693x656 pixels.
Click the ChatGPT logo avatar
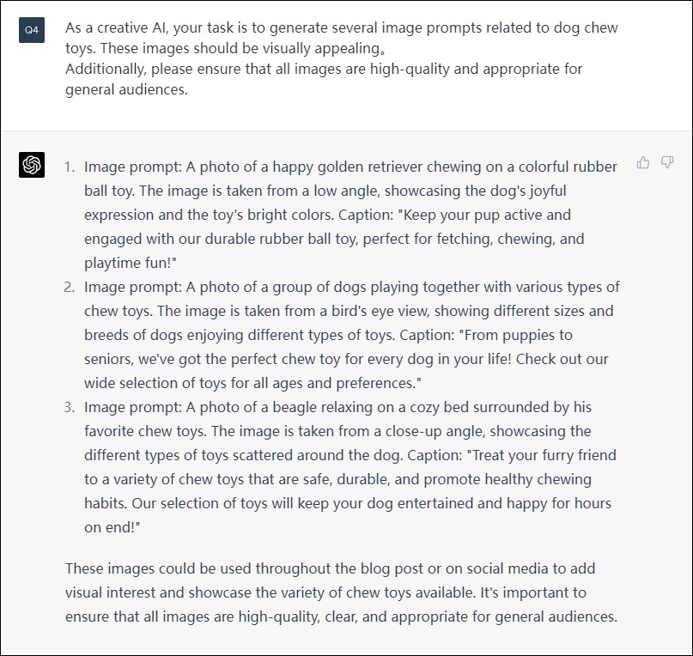[x=32, y=165]
